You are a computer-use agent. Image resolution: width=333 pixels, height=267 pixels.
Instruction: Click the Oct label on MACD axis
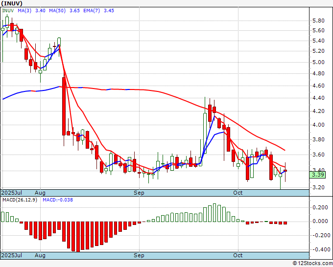point(238,255)
